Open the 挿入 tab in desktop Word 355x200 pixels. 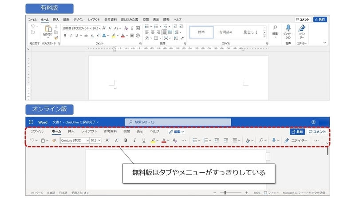[56, 20]
